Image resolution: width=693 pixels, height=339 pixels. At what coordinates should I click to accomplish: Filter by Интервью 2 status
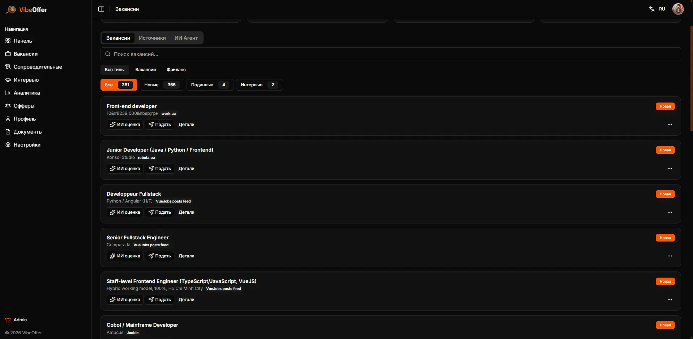(x=260, y=85)
